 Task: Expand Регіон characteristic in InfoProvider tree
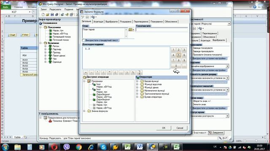46,46
